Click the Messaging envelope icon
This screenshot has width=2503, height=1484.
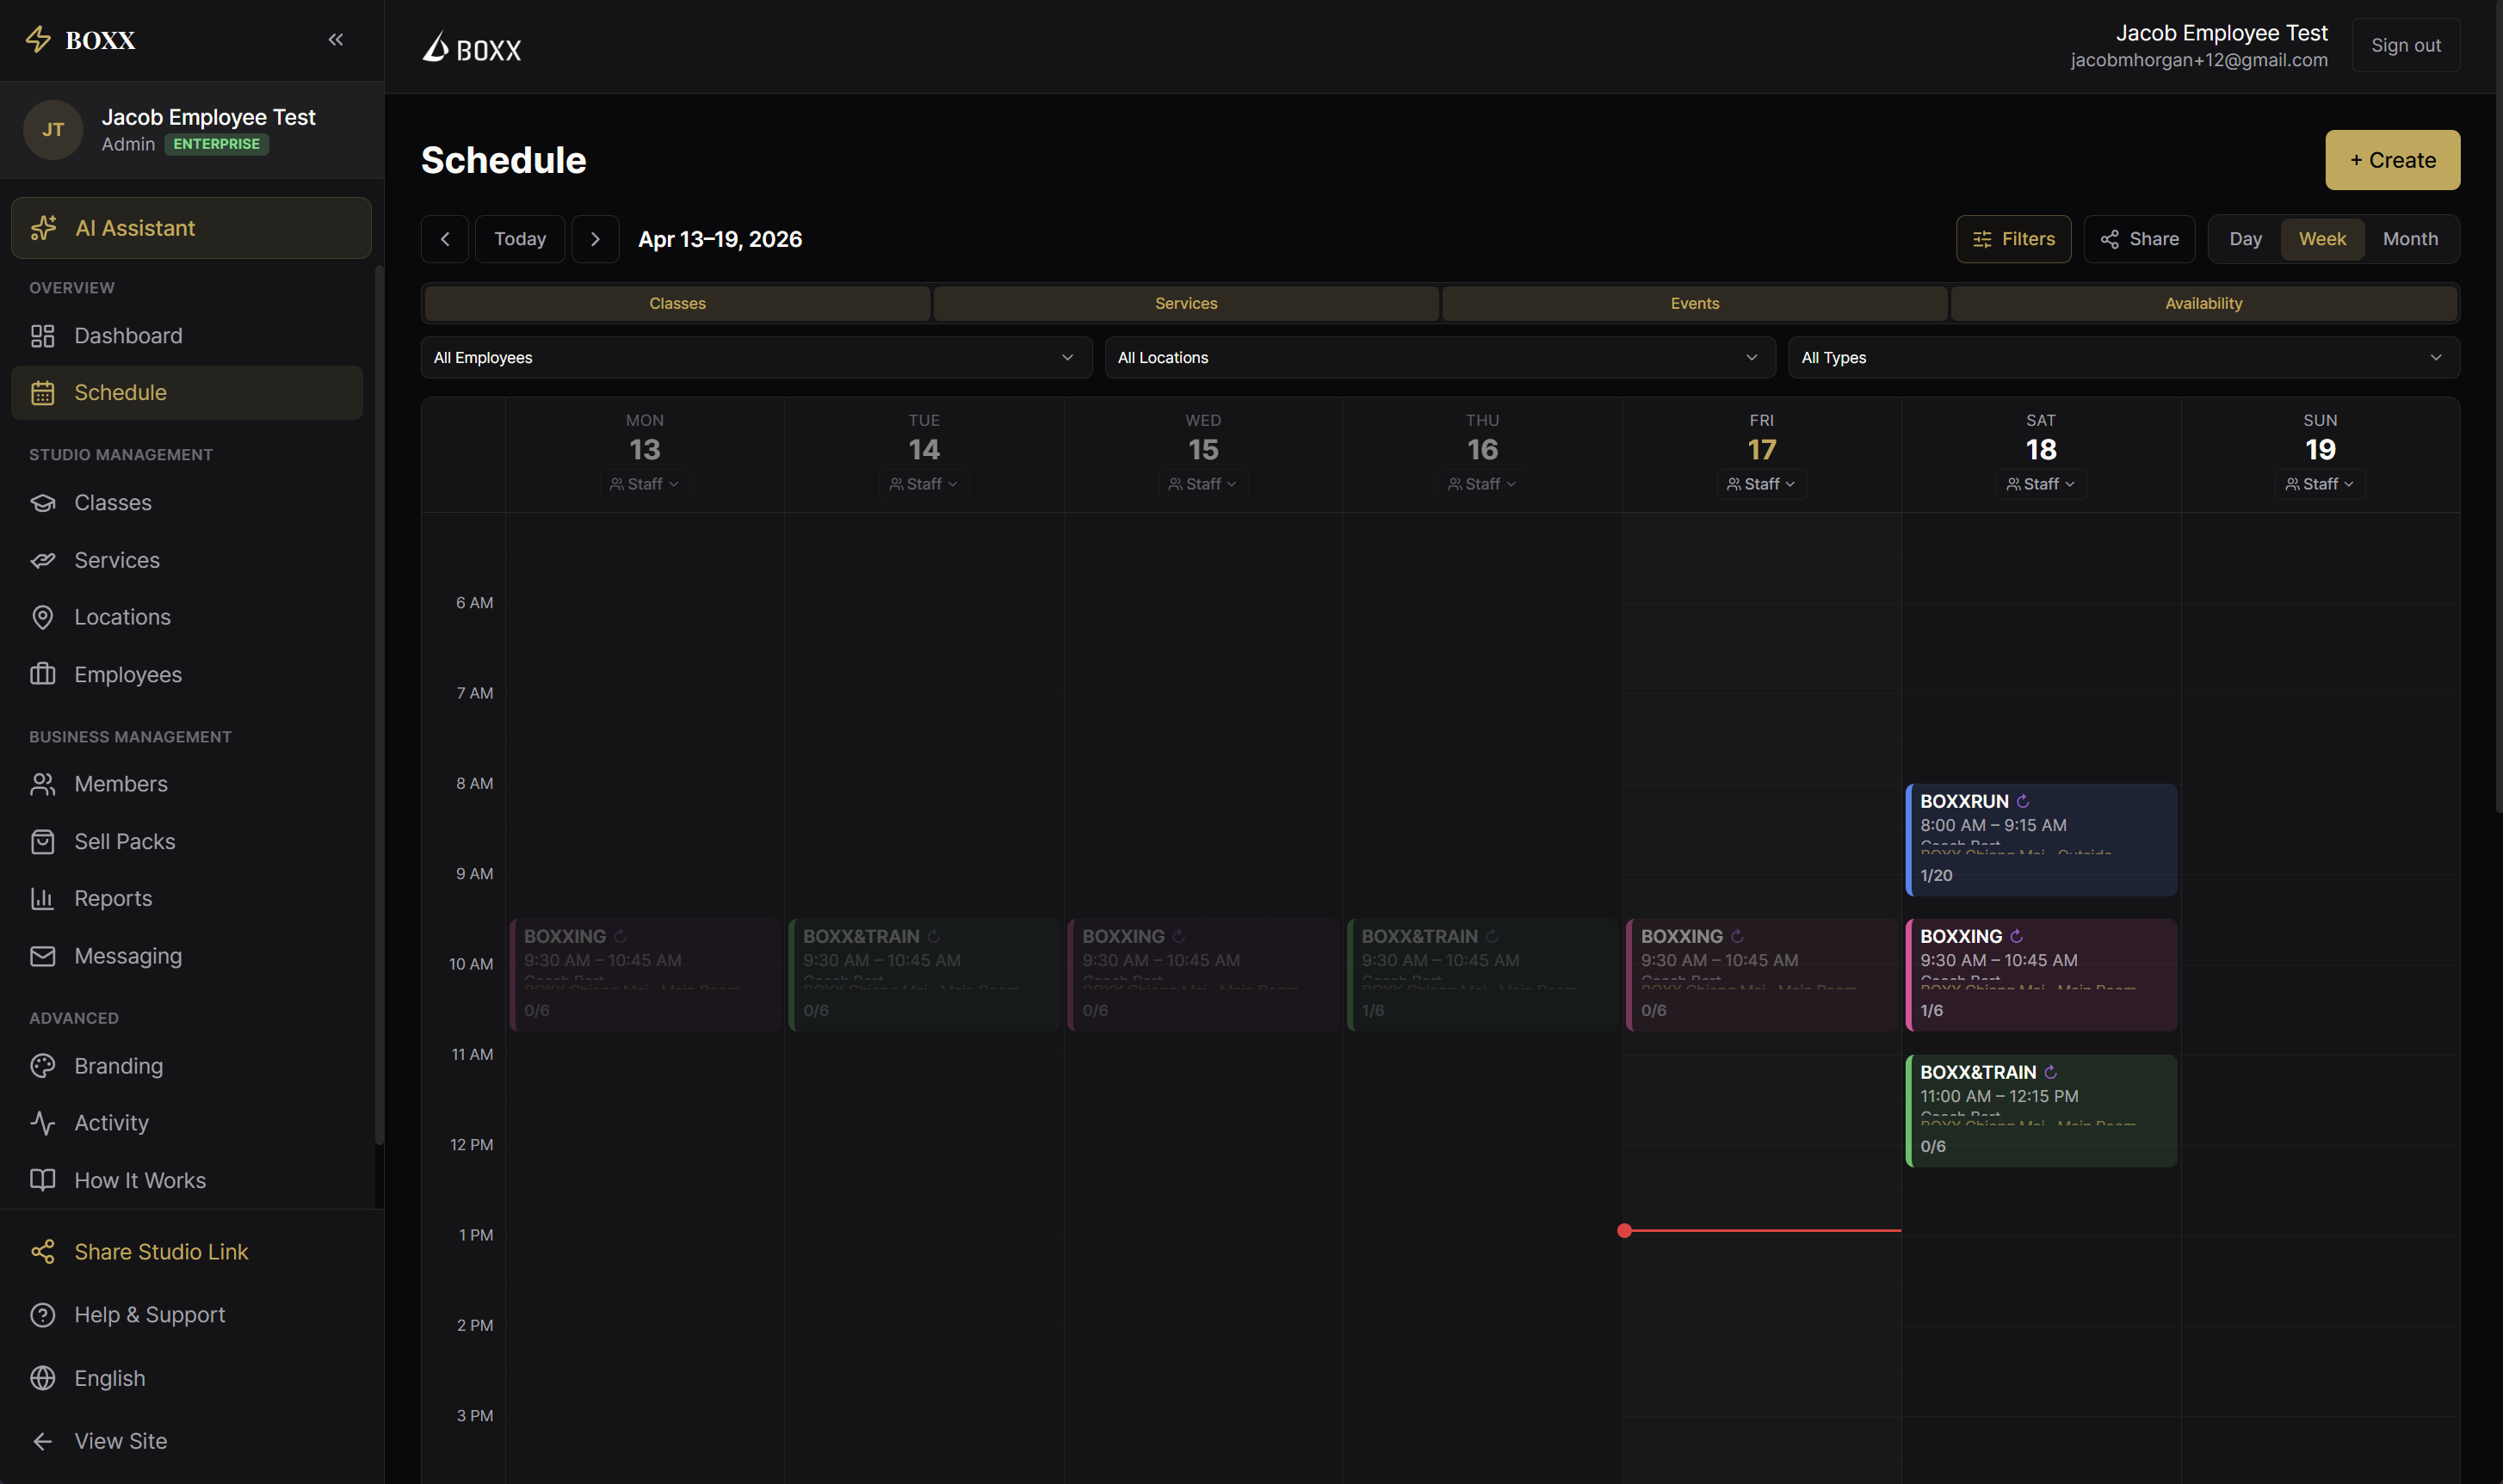coord(42,956)
